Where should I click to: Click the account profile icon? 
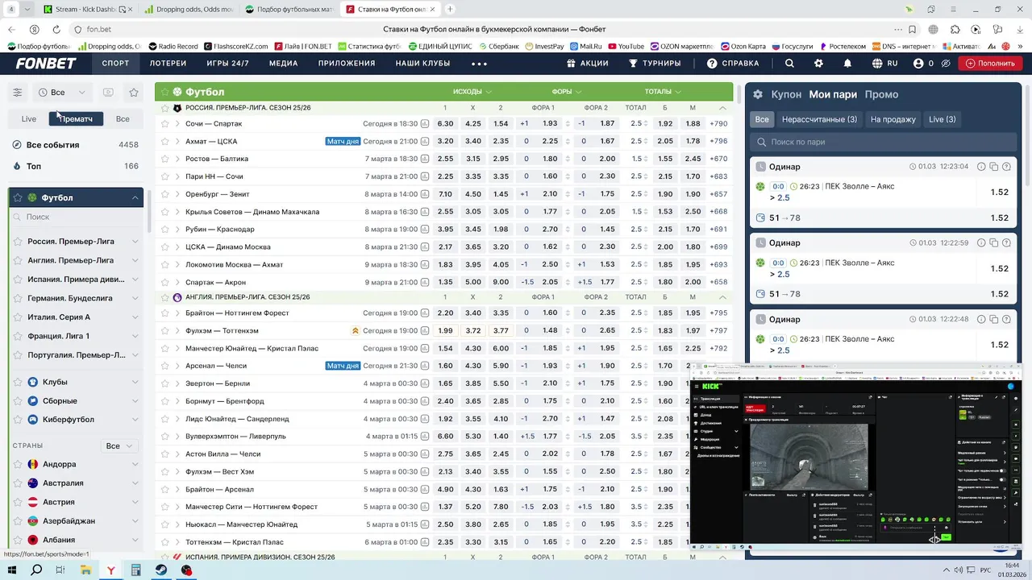click(x=918, y=63)
